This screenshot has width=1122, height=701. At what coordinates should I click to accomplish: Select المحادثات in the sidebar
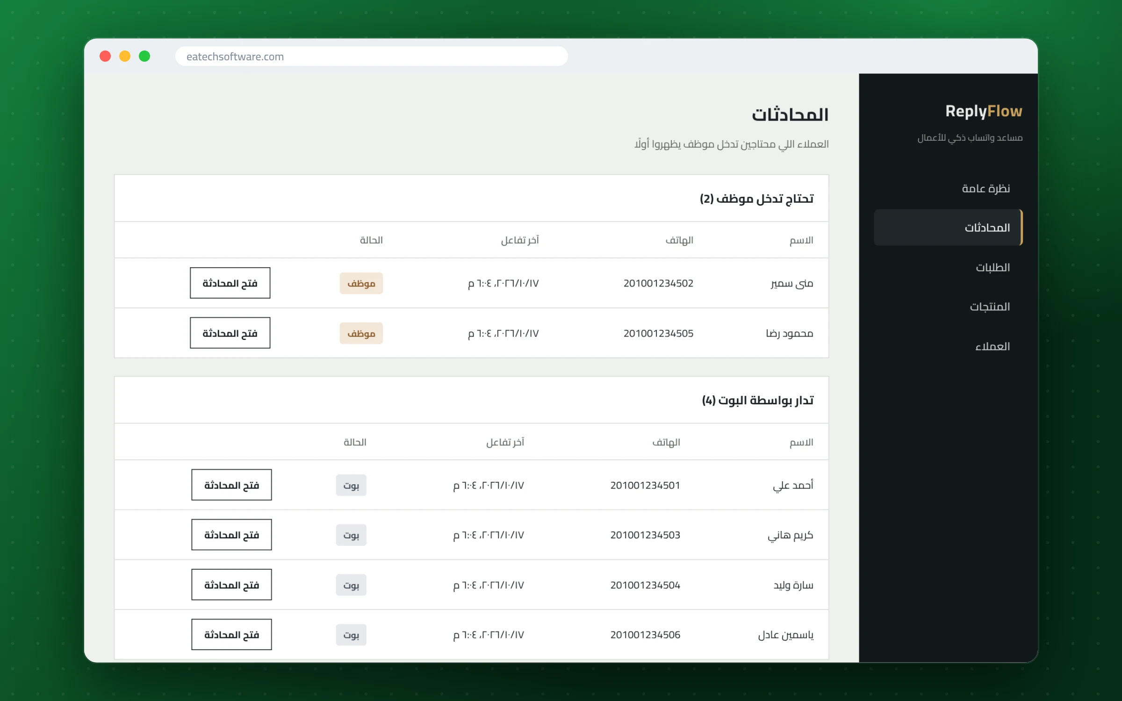click(x=948, y=228)
